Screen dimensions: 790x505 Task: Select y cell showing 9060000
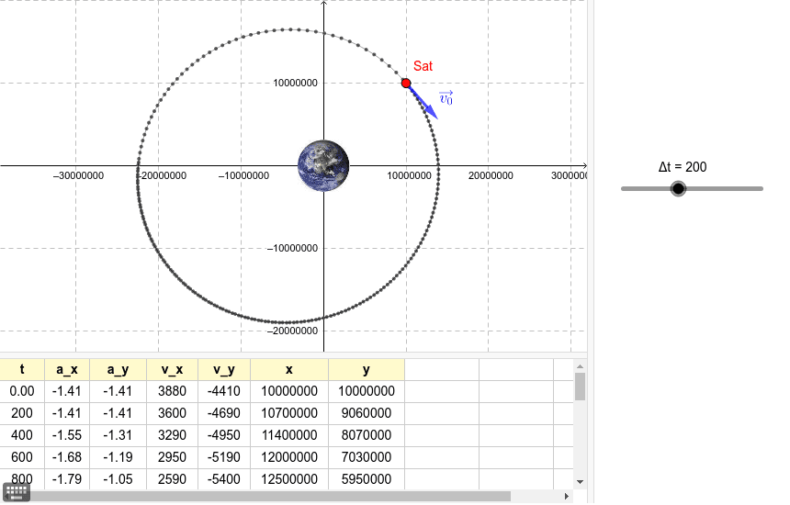point(367,413)
